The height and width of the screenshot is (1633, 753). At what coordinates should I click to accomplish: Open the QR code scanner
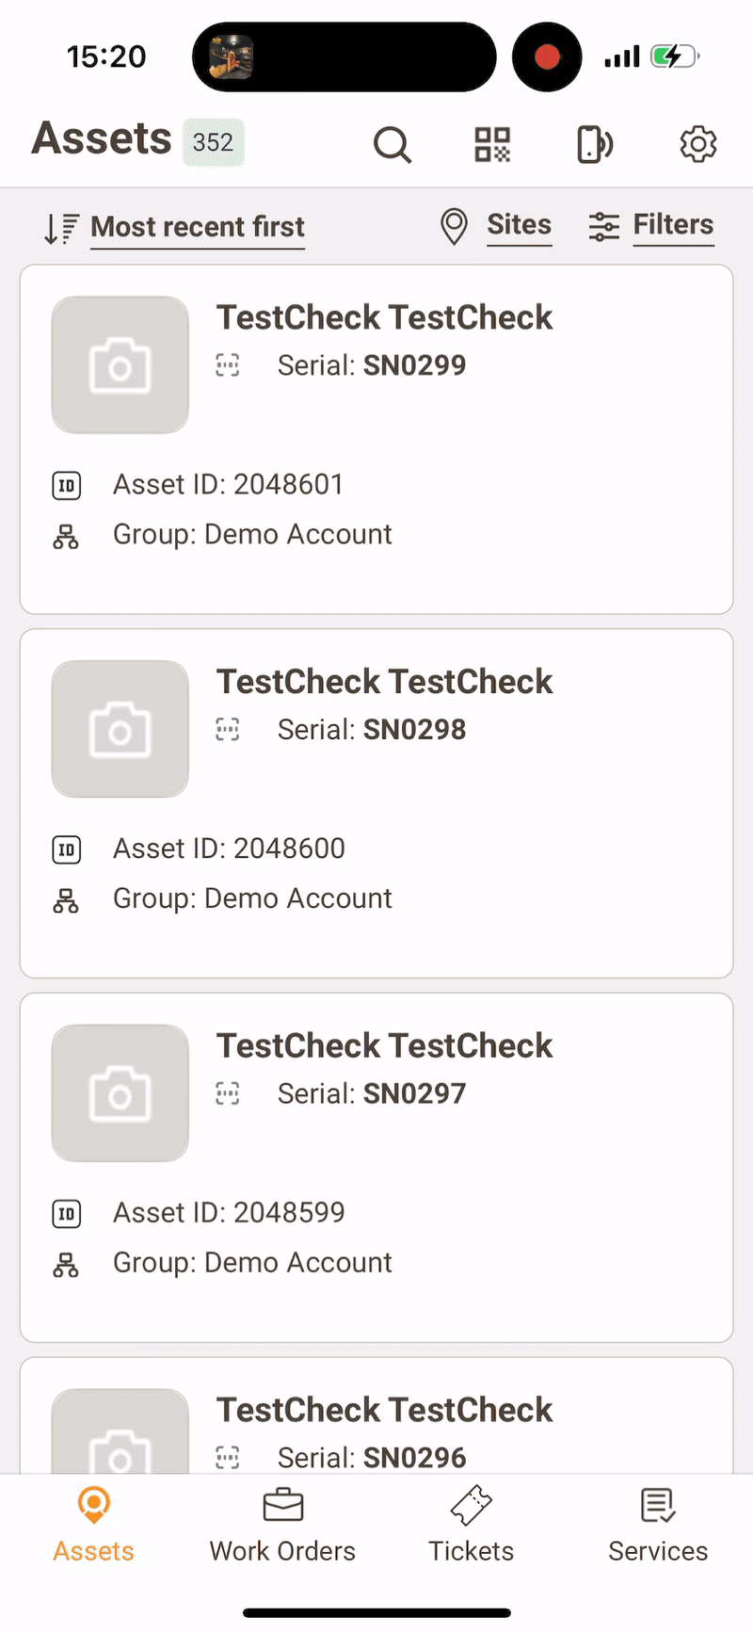492,145
